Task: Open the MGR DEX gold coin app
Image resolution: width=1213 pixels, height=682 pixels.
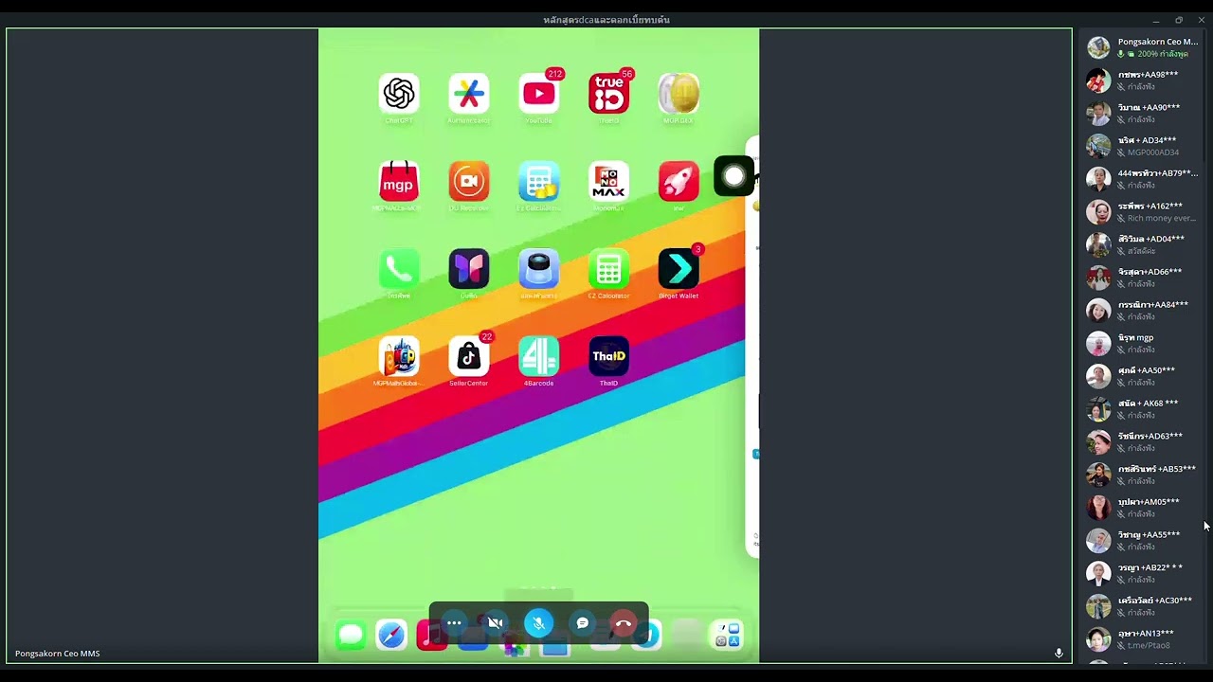Action: [679, 94]
